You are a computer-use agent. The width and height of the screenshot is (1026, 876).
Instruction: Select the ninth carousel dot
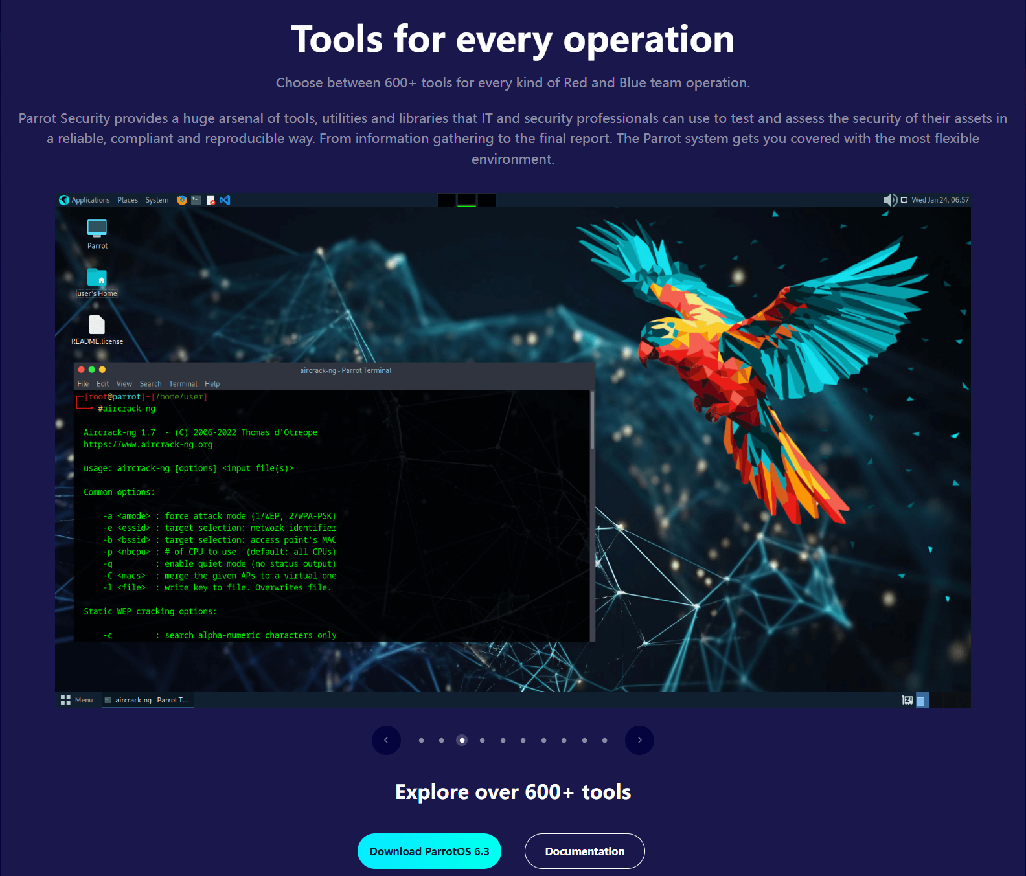[x=584, y=740]
